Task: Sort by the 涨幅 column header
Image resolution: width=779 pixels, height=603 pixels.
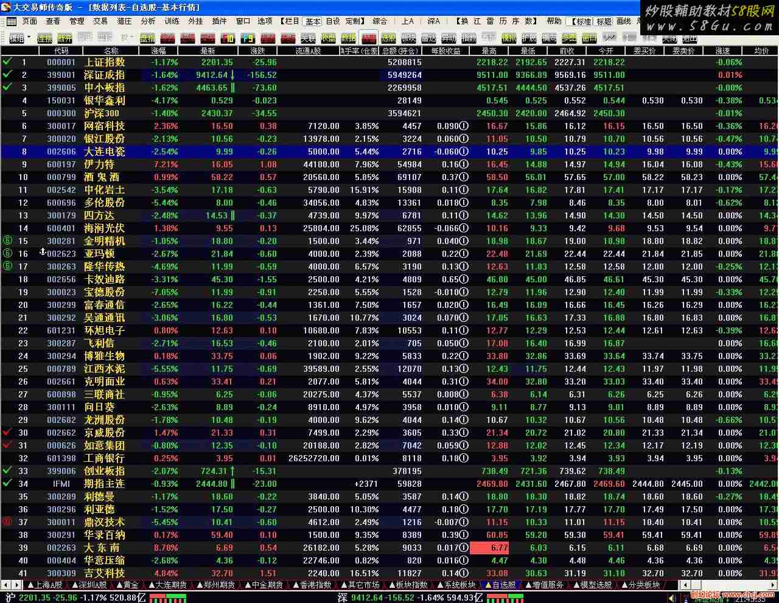Action: (158, 51)
